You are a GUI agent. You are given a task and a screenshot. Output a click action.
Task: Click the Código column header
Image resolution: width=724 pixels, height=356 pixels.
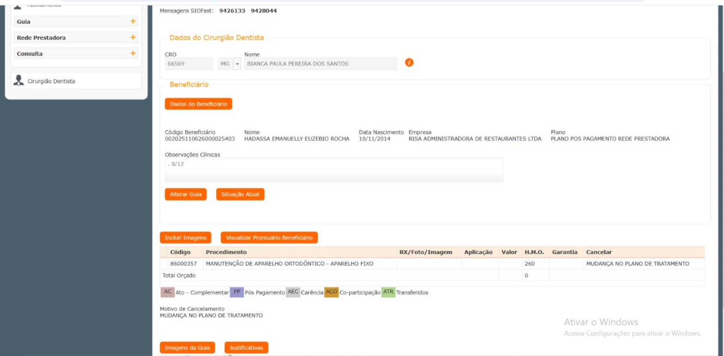click(x=180, y=252)
